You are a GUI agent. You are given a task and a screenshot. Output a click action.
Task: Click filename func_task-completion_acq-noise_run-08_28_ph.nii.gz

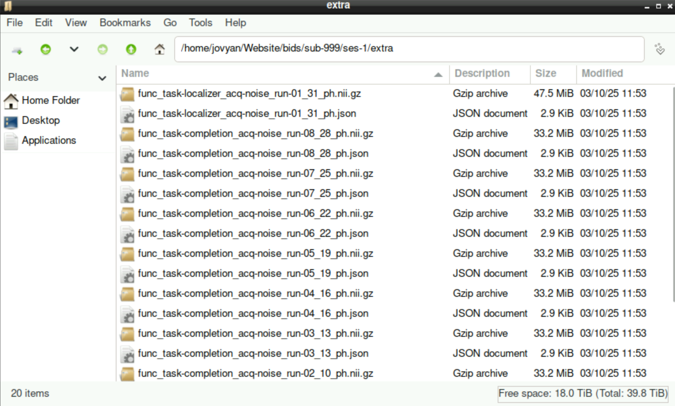256,134
